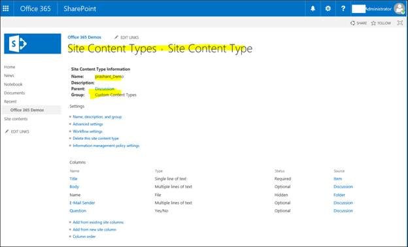The height and width of the screenshot is (247, 408).
Task: Click the Focus on Content icon
Action: click(400, 23)
